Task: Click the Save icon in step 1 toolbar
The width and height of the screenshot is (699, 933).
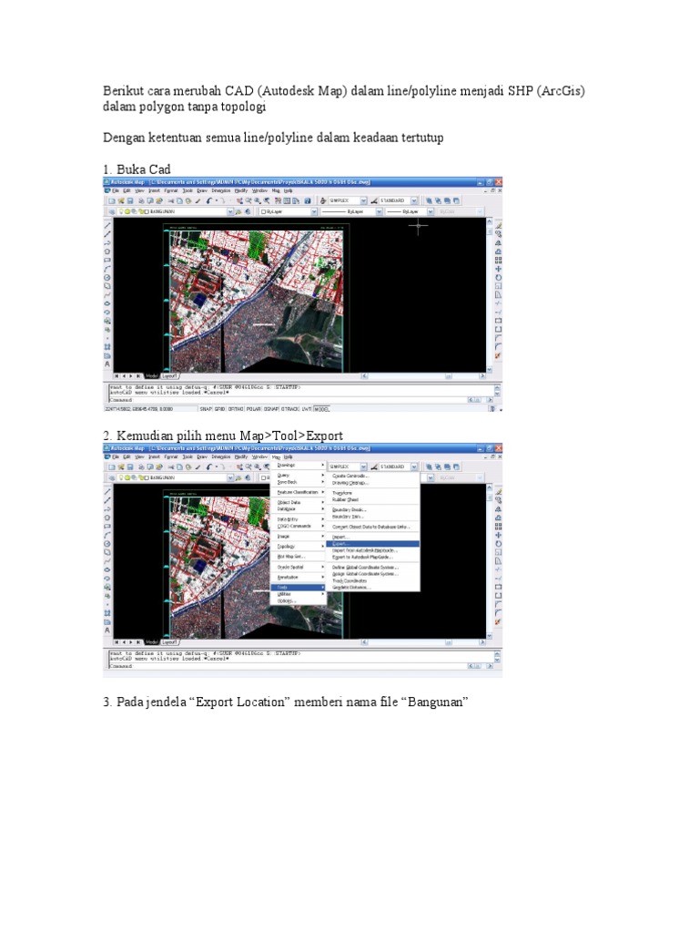Action: coord(129,201)
